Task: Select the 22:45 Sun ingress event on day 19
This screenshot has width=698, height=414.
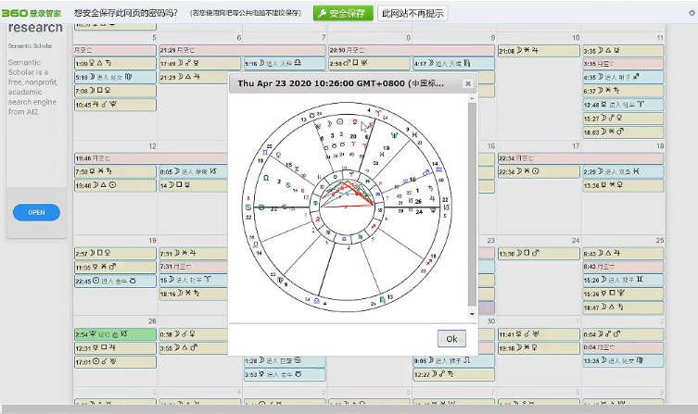Action: [x=113, y=281]
